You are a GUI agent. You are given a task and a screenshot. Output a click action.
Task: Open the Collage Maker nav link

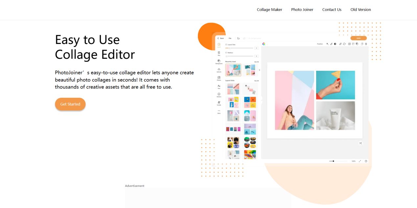pos(269,10)
